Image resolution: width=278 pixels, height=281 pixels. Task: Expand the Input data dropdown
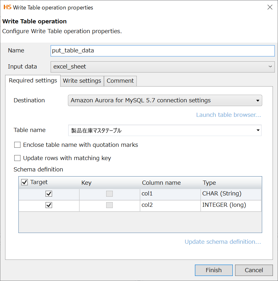coord(270,67)
